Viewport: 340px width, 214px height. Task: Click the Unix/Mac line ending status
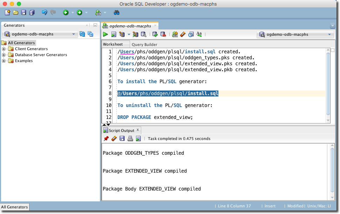click(x=319, y=206)
